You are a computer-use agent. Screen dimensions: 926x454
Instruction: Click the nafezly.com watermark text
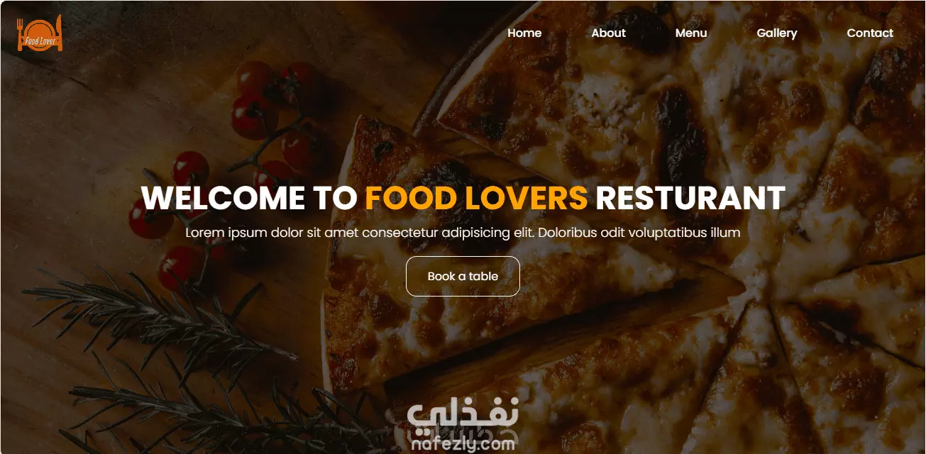click(463, 445)
